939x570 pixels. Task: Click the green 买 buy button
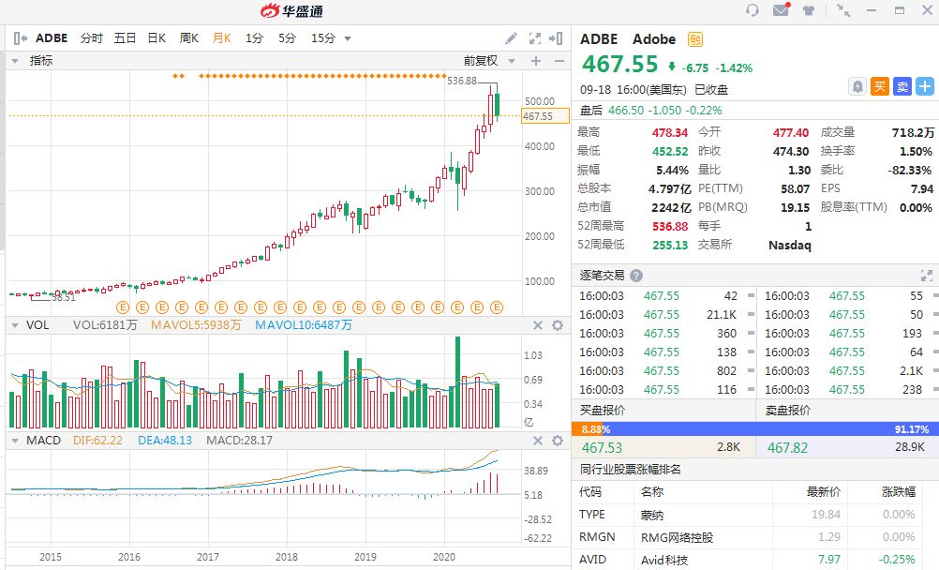click(x=879, y=86)
